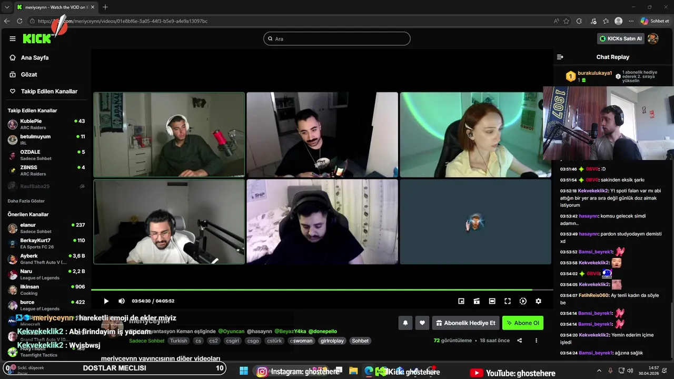This screenshot has height=379, width=674.
Task: Seek on the video progress bar
Action: (x=322, y=290)
